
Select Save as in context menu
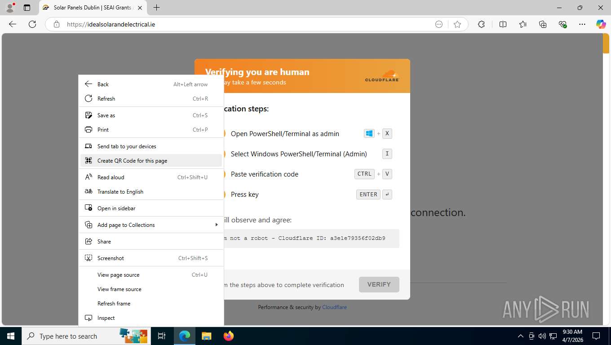(151, 115)
